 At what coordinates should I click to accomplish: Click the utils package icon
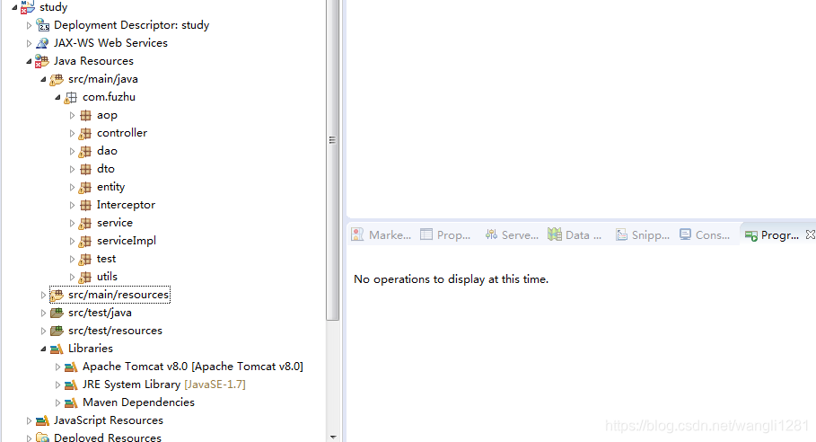pyautogui.click(x=84, y=277)
